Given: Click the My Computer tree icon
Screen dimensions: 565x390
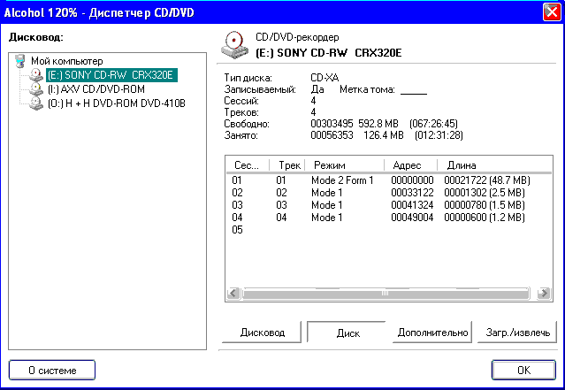Looking at the screenshot, I should (x=21, y=61).
